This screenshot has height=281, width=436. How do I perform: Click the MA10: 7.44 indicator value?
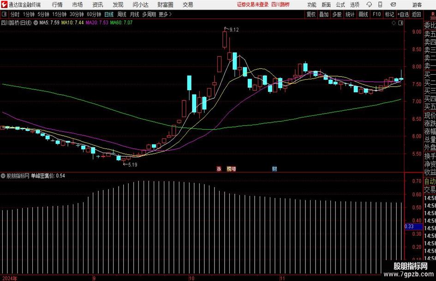point(72,23)
